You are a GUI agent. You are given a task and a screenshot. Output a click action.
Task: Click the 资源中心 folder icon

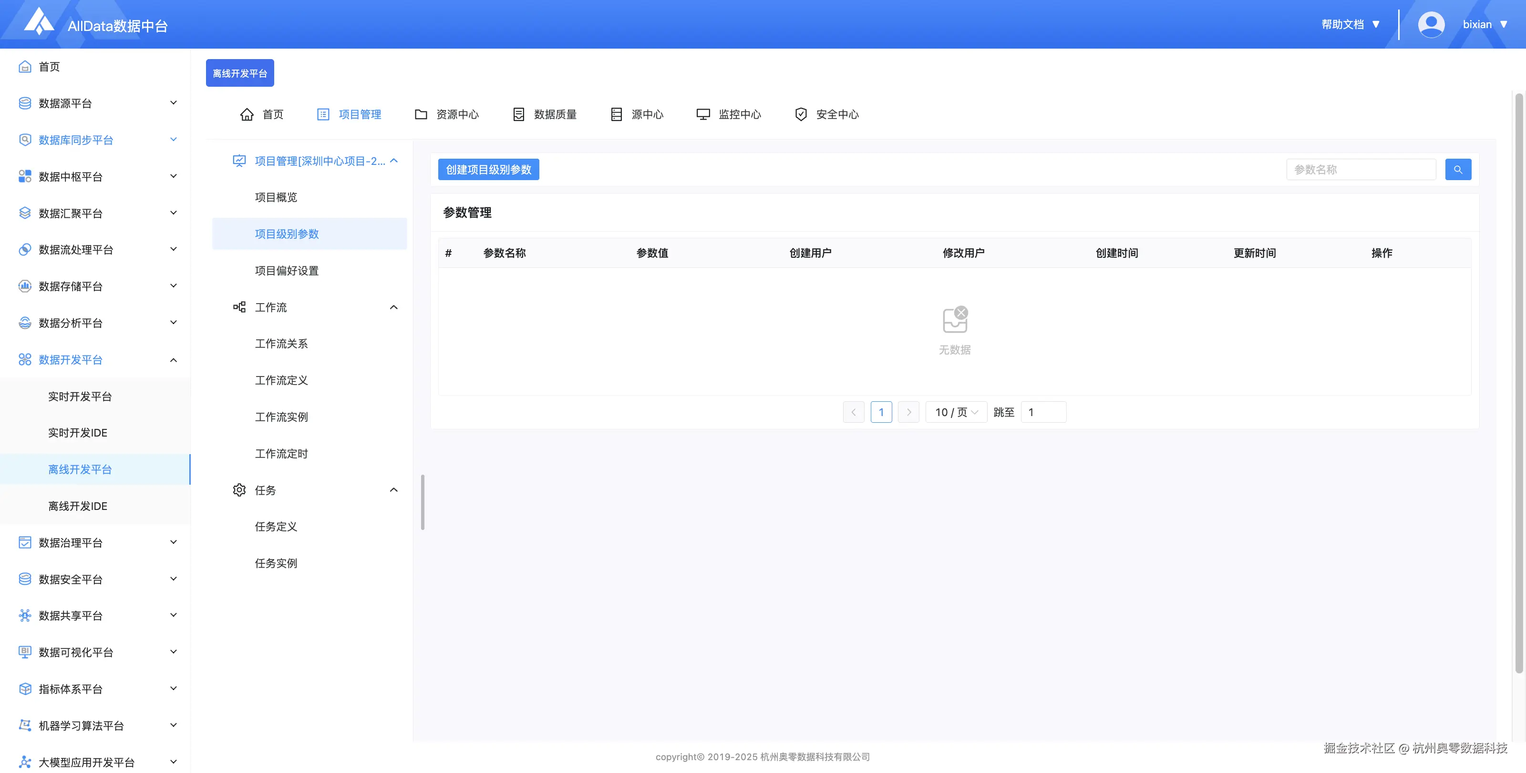click(x=421, y=114)
